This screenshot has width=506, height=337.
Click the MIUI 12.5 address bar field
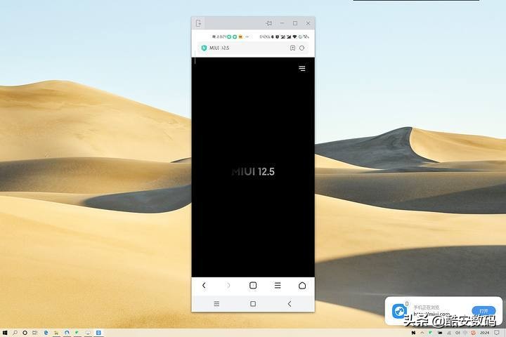(x=253, y=48)
